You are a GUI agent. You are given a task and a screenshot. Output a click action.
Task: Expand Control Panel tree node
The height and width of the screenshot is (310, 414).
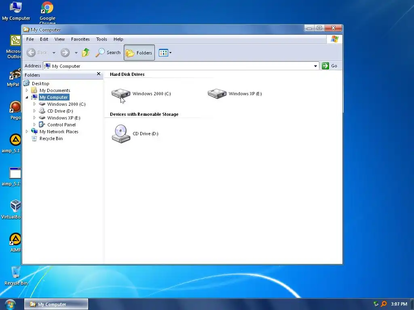34,125
